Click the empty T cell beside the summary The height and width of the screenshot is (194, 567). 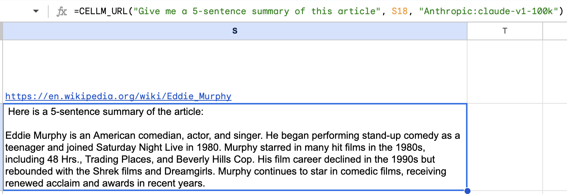coord(505,147)
